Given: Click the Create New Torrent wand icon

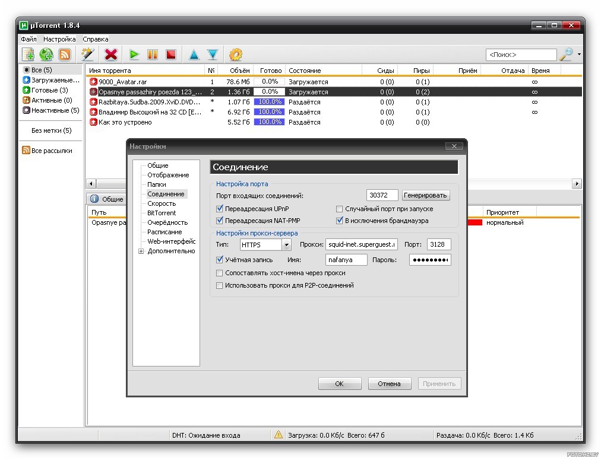Looking at the screenshot, I should [88, 55].
